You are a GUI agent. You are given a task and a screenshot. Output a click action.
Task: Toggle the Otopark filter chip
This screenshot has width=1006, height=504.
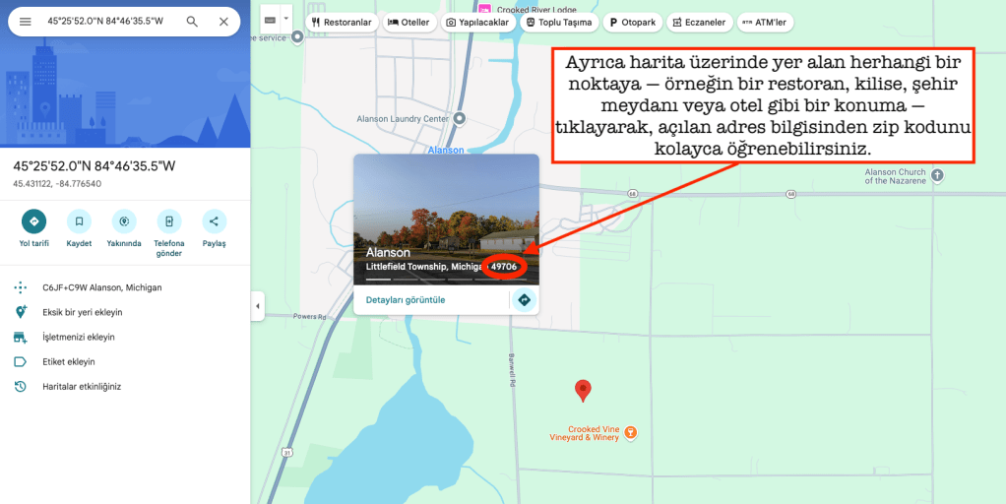click(x=632, y=22)
